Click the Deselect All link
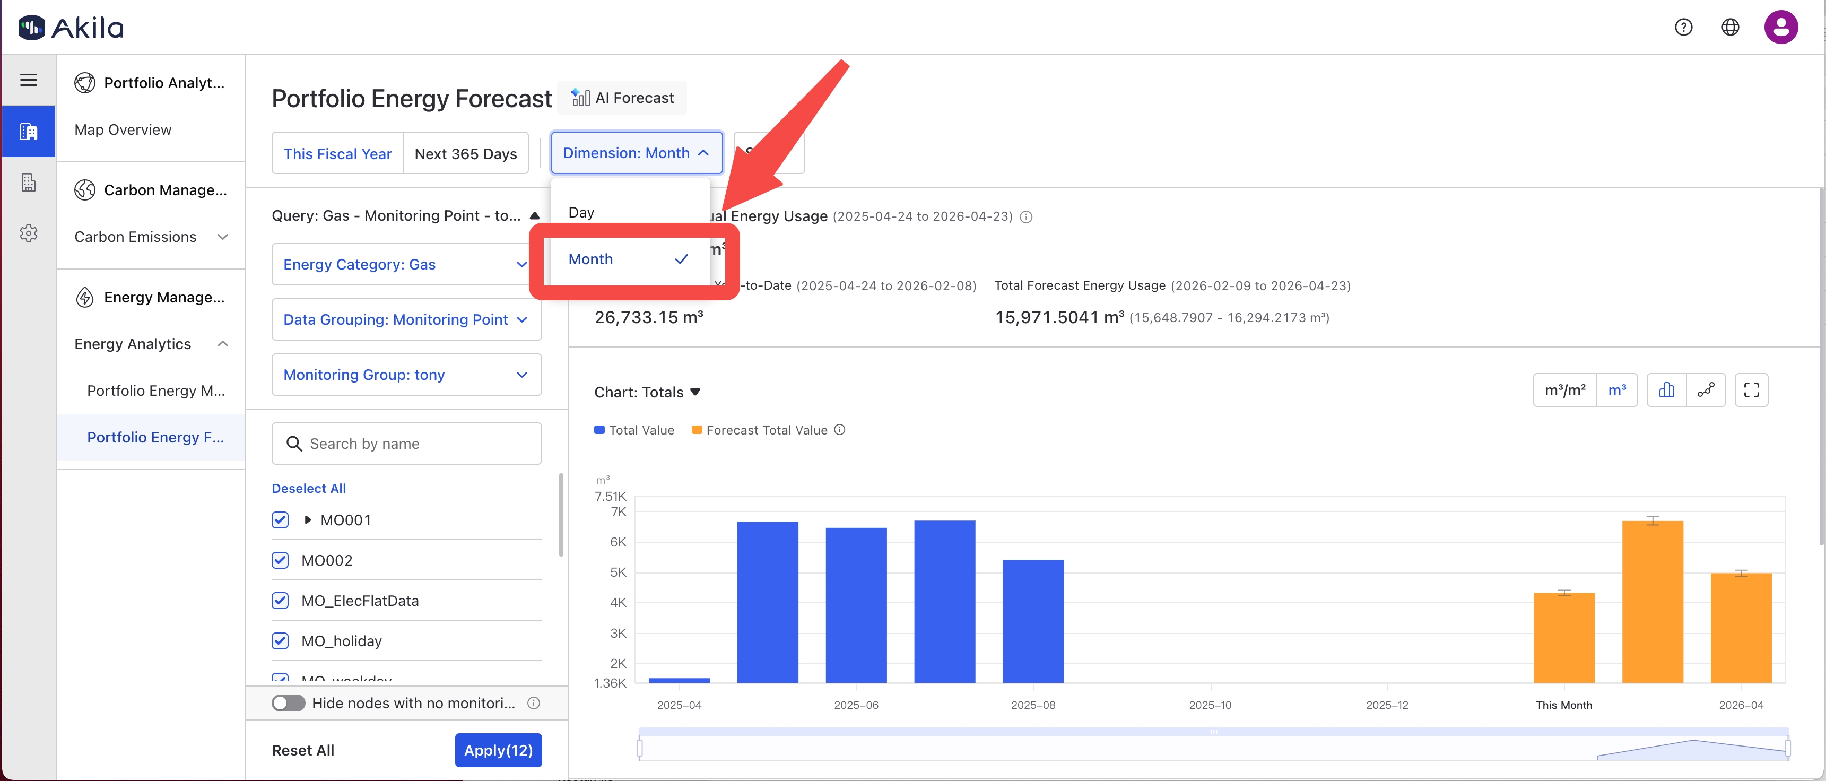Image resolution: width=1826 pixels, height=781 pixels. (308, 488)
